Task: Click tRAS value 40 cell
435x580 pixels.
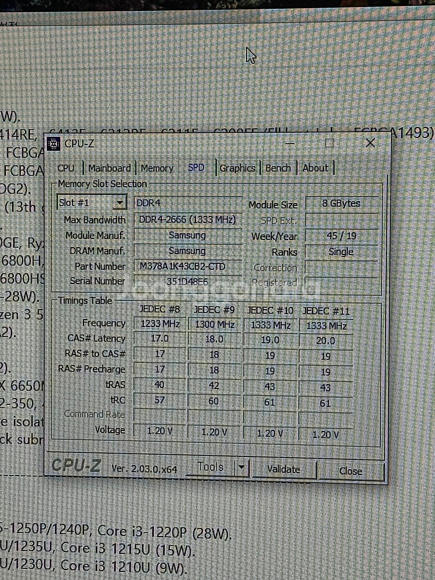Action: [x=160, y=385]
